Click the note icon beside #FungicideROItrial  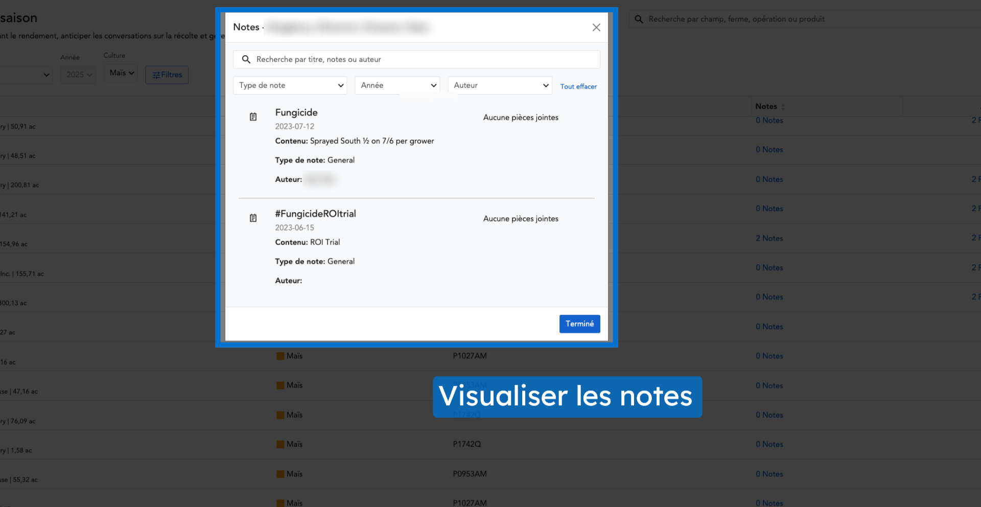click(x=253, y=218)
